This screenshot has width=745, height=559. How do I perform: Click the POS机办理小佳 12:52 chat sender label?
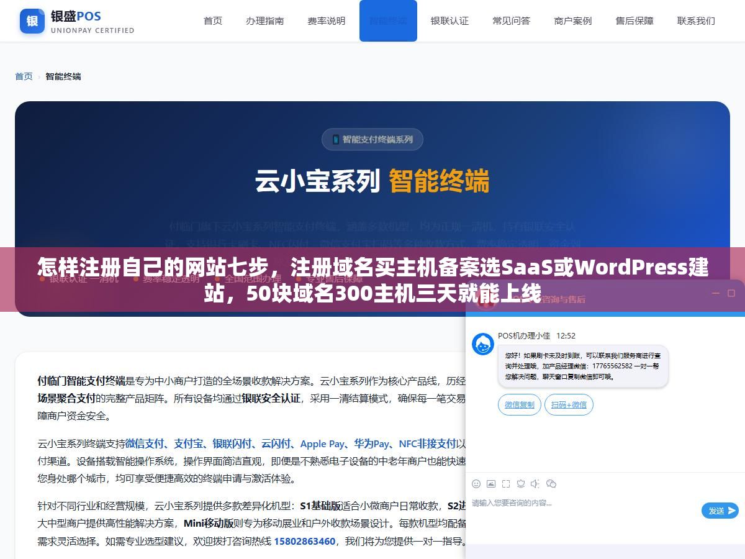(x=536, y=335)
